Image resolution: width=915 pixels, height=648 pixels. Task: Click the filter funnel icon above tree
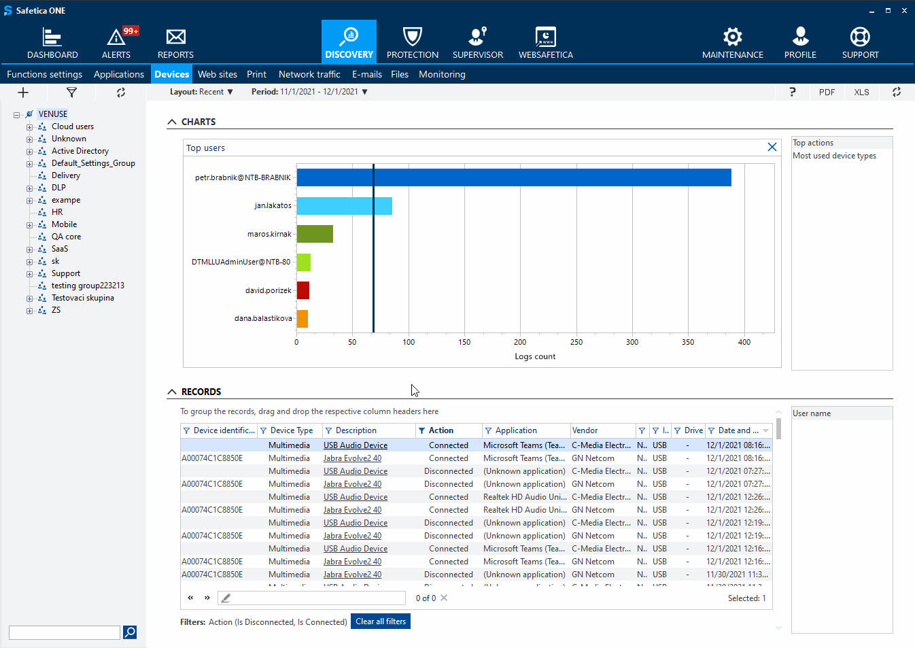click(x=71, y=92)
